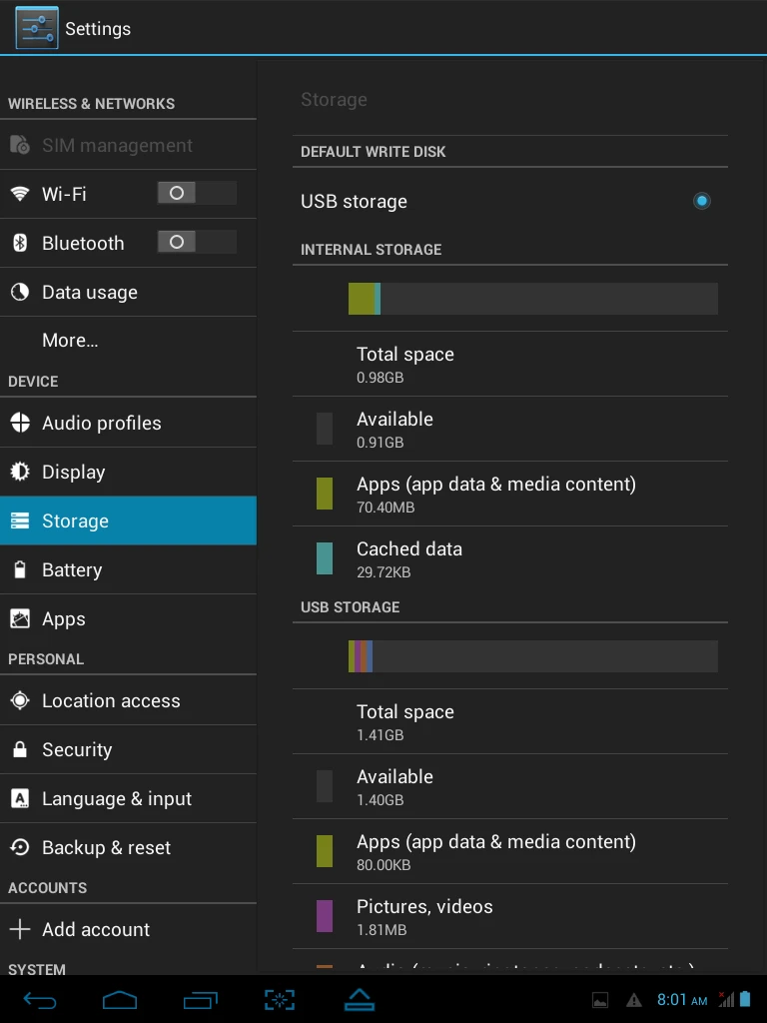Tap the Display brightness icon
The width and height of the screenshot is (767, 1023).
click(20, 472)
